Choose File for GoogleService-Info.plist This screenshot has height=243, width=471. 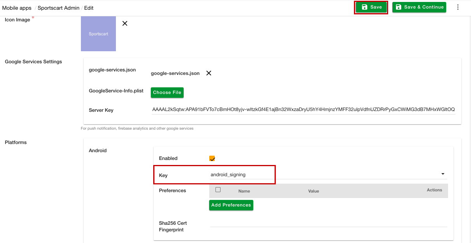click(x=167, y=92)
